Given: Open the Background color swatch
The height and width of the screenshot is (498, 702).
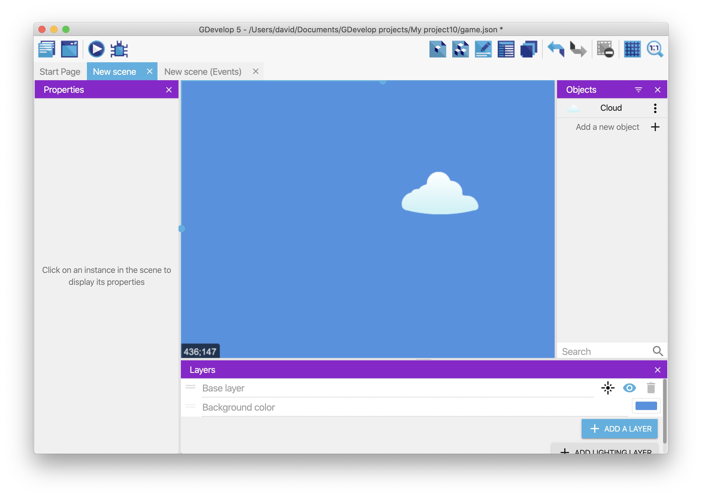Looking at the screenshot, I should coord(646,406).
